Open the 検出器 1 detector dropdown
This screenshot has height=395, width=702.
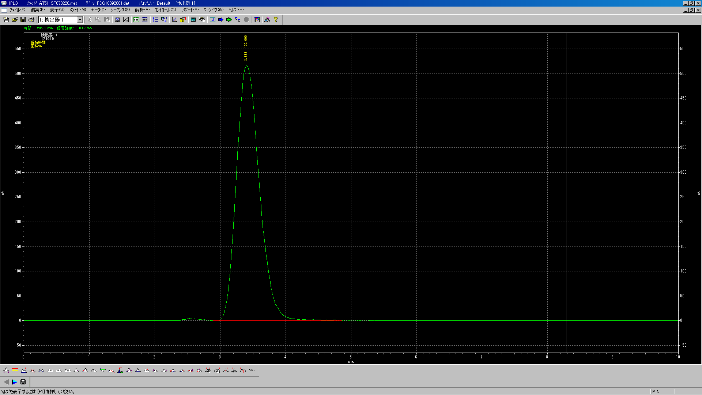click(80, 20)
